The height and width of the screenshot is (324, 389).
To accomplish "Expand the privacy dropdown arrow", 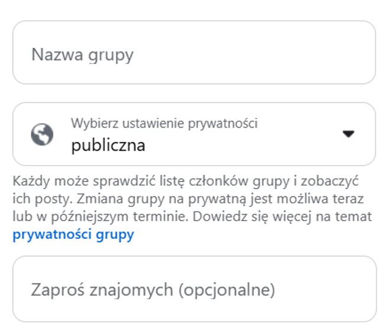I will pos(348,134).
